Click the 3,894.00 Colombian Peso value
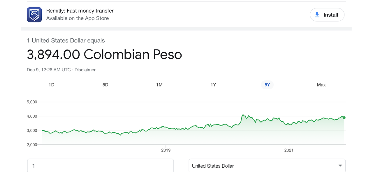This screenshot has width=373, height=172. [x=104, y=54]
